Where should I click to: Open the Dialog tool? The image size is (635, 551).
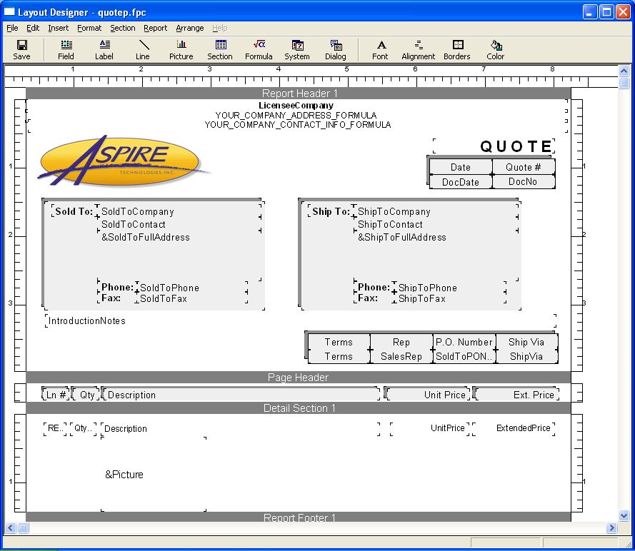pyautogui.click(x=336, y=49)
